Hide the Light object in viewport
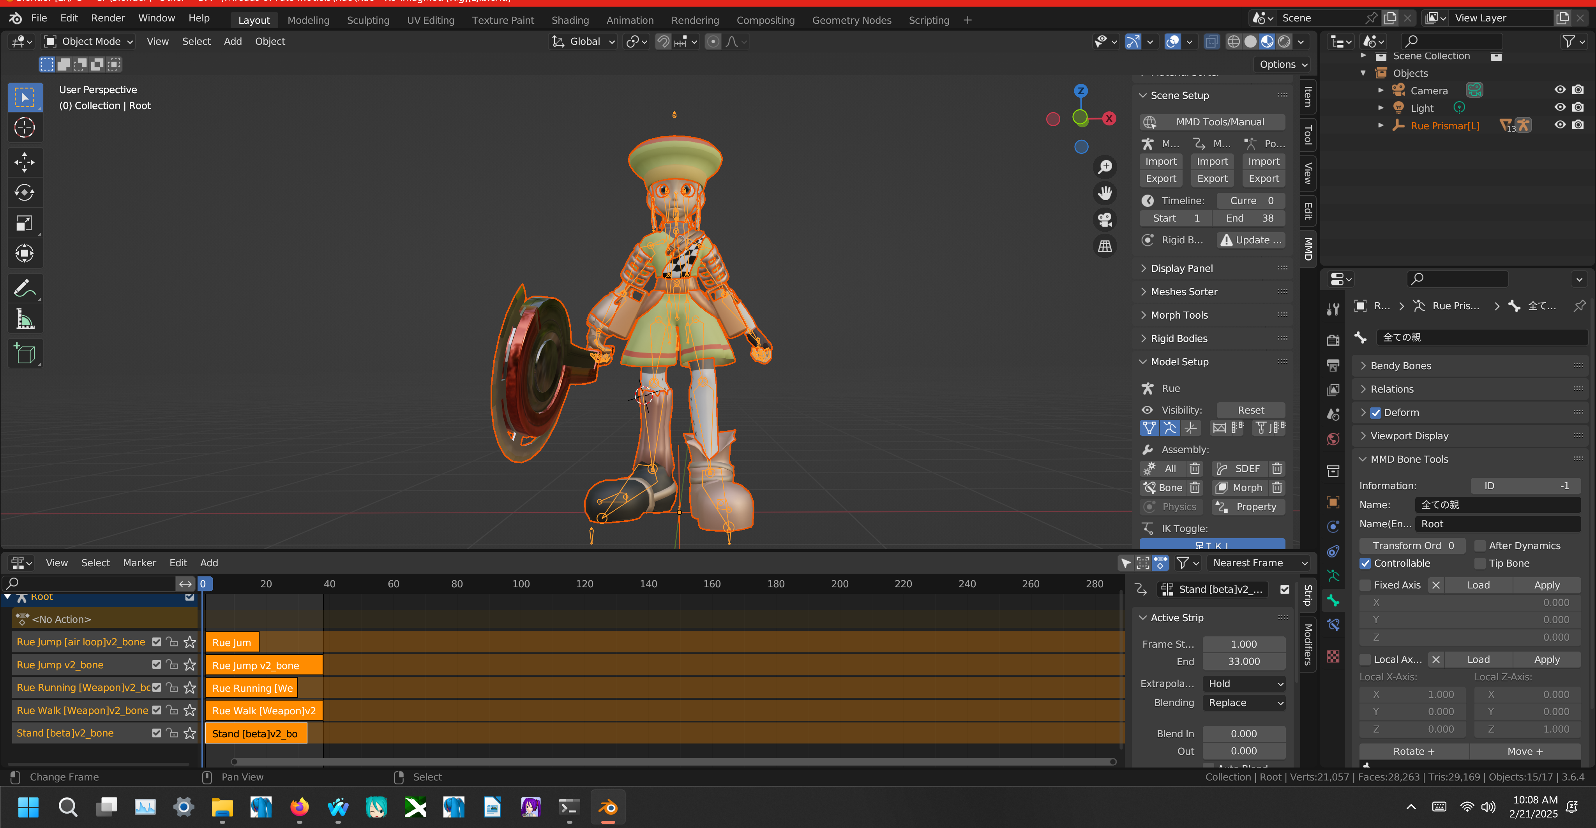This screenshot has height=828, width=1596. click(x=1559, y=107)
